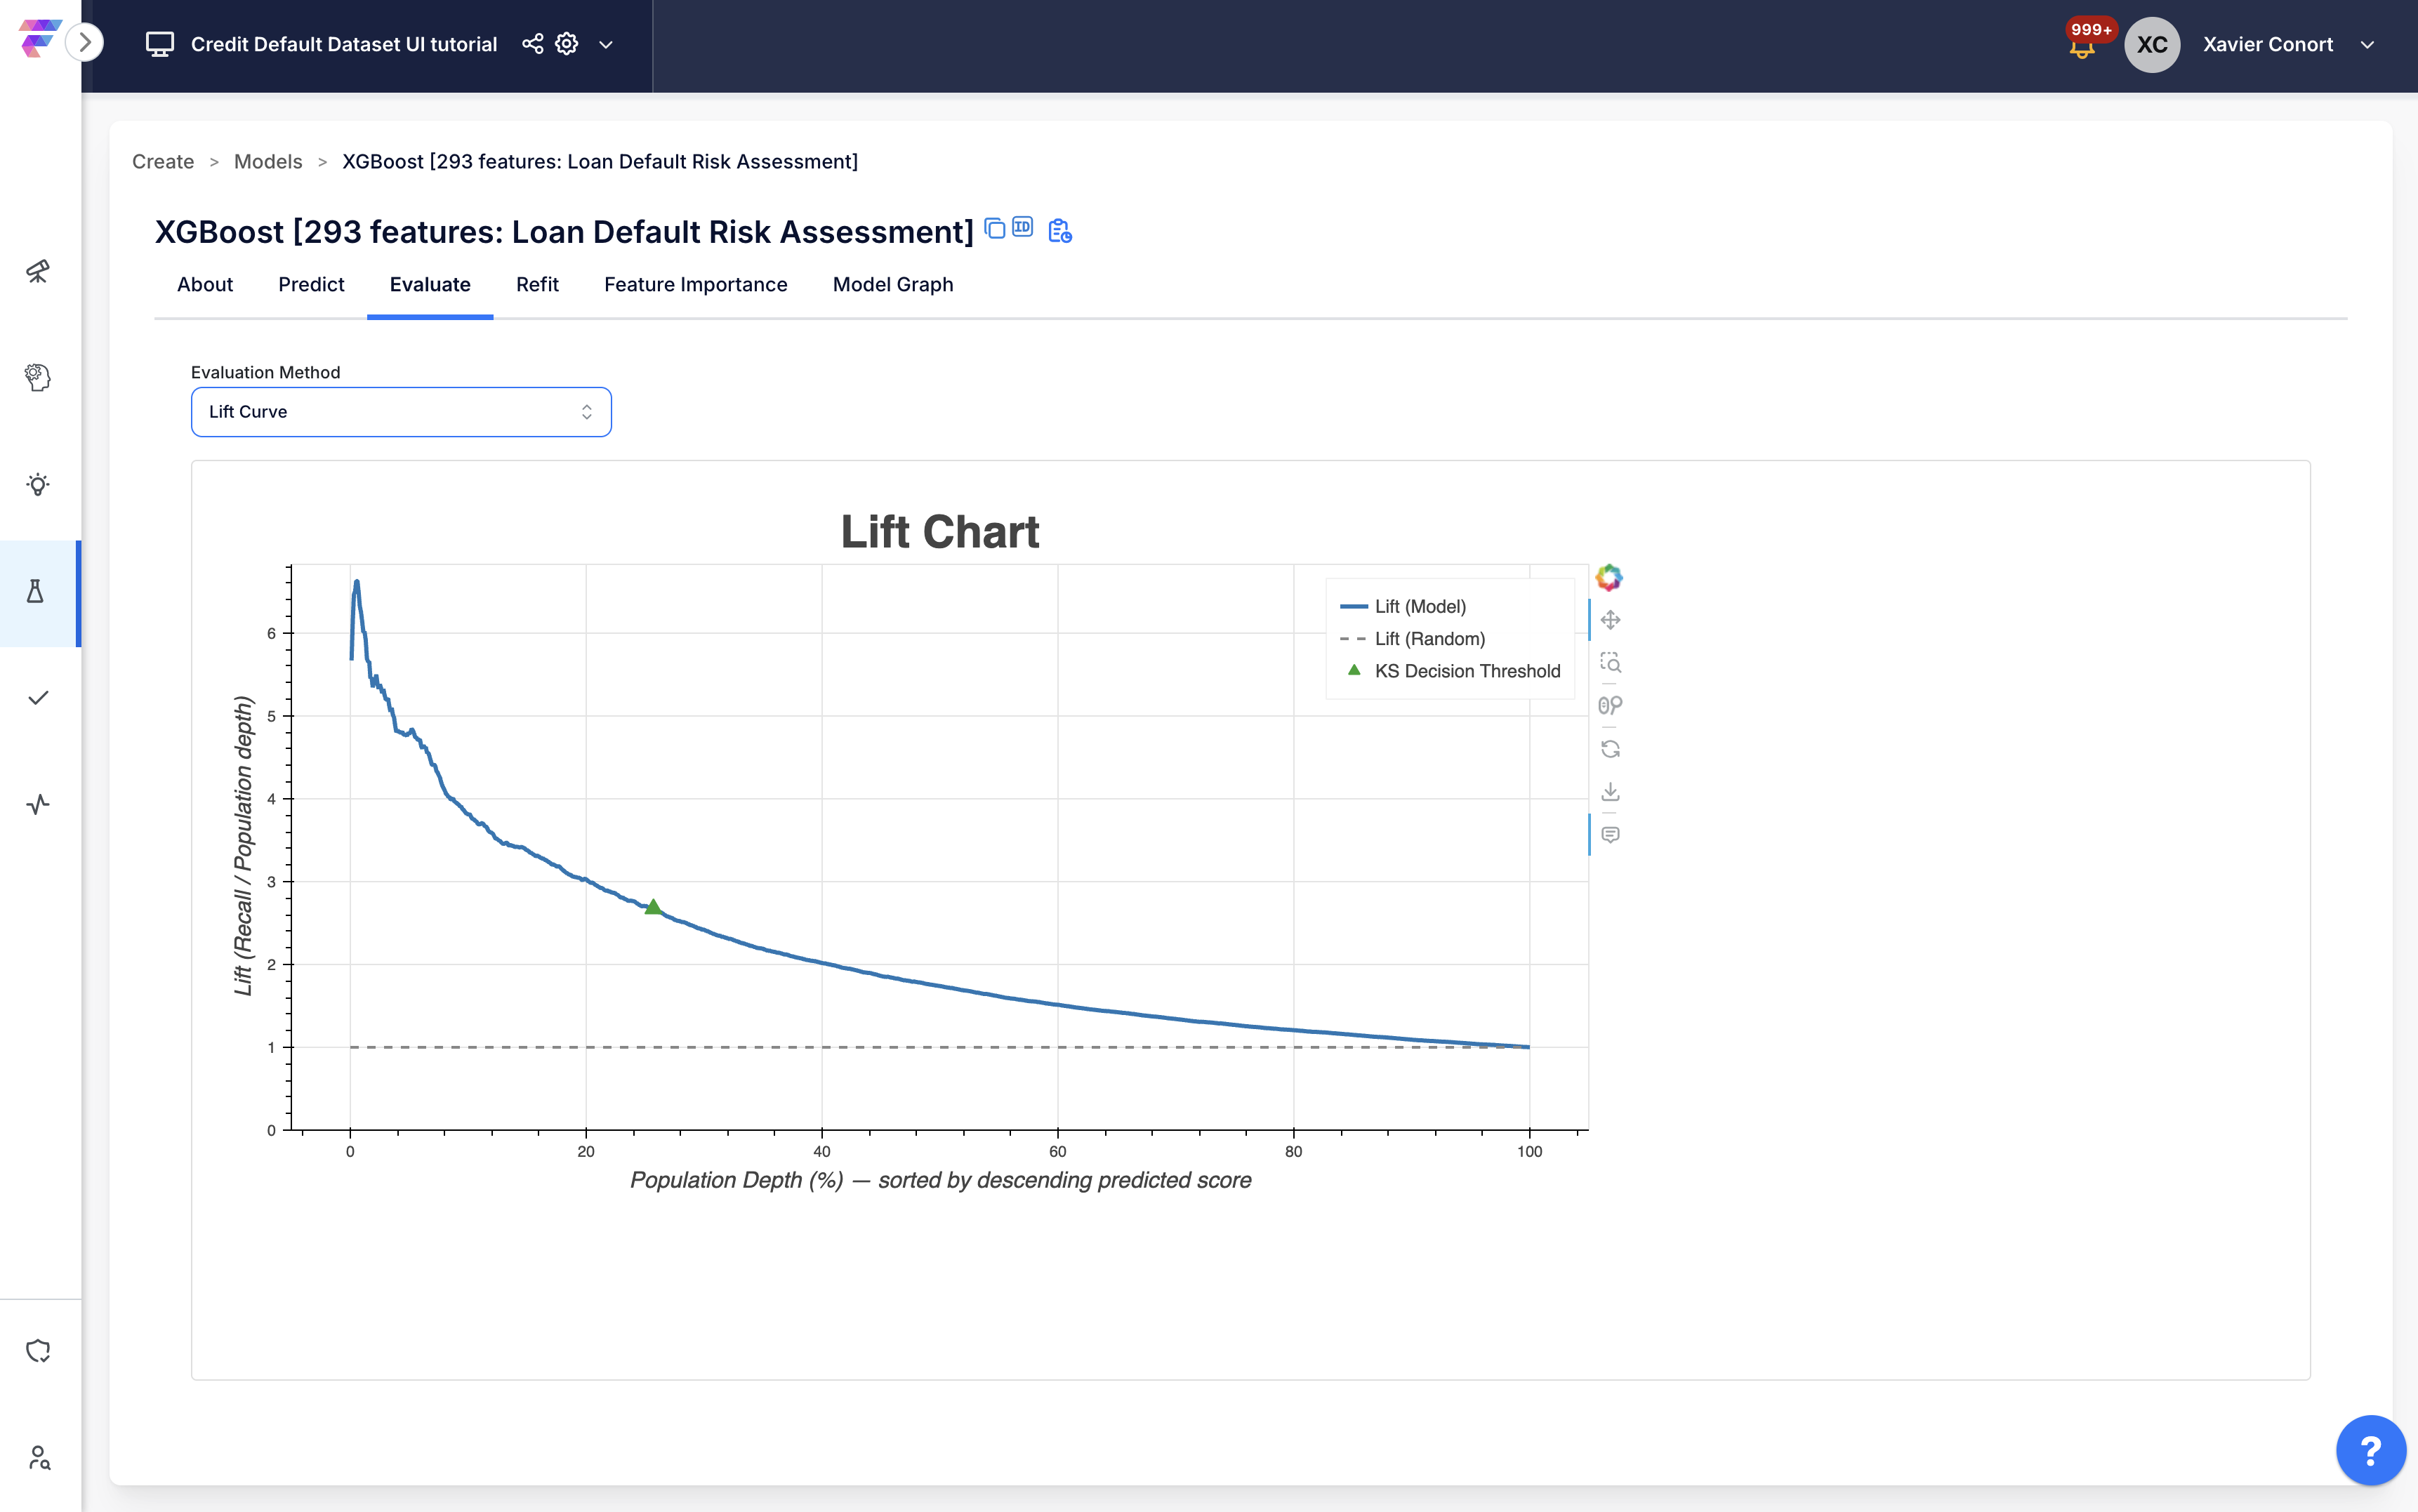The image size is (2418, 1512).
Task: Go to Models breadcrumb link
Action: pos(268,162)
